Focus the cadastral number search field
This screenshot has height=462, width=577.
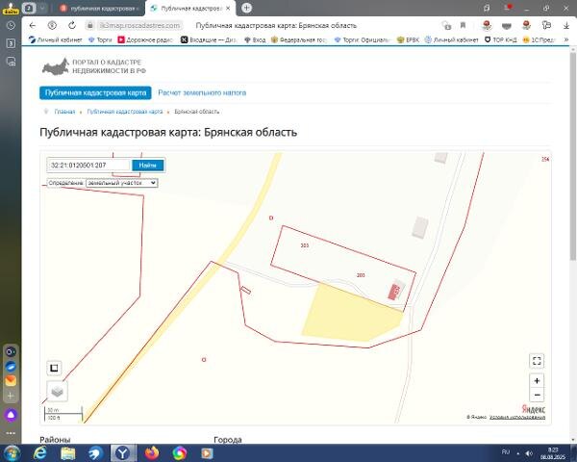pyautogui.click(x=88, y=165)
